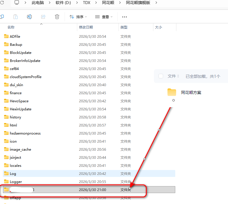Open the 查看 view dropdown
Screen dimensions: 228x204
(104, 17)
